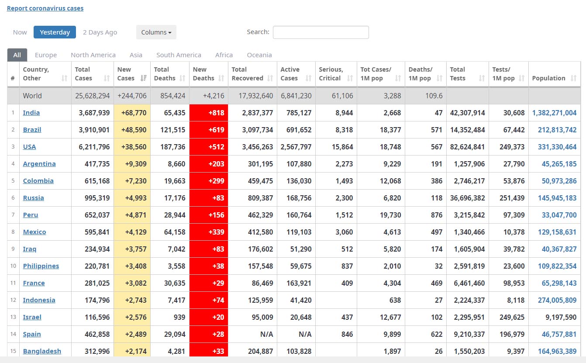The height and width of the screenshot is (363, 586).
Task: Click Peru deaths/1M pop value 876
Action: (437, 215)
